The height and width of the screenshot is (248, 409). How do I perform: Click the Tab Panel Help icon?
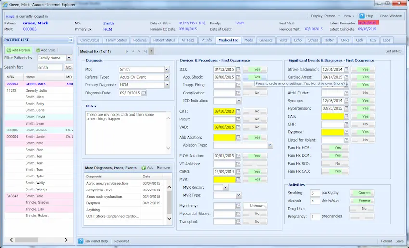pos(81,241)
